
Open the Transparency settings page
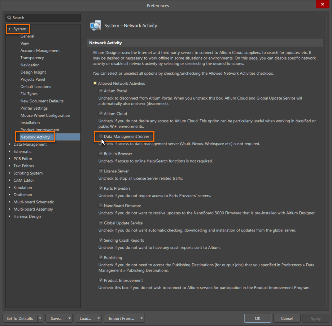[x=32, y=58]
